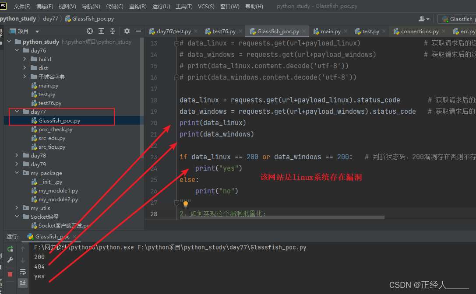Enable soft-wrap in the Run console
Image resolution: width=476 pixels, height=294 pixels.
(22, 272)
